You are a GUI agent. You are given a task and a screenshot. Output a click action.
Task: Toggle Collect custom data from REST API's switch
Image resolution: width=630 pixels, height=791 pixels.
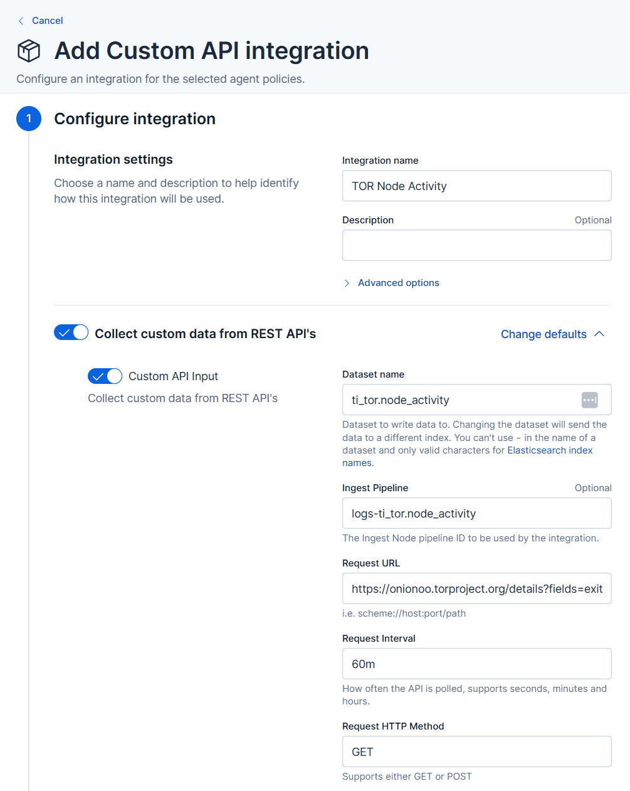tap(71, 332)
